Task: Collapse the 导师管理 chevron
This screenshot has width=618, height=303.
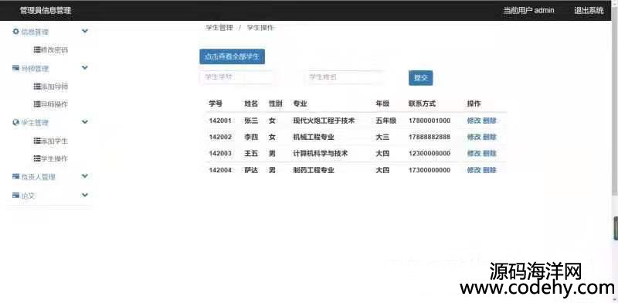Action: pos(85,68)
